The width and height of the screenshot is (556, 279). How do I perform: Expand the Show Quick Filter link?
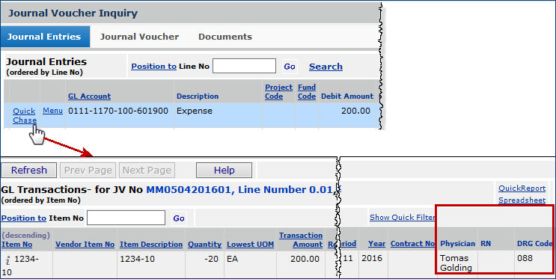[402, 218]
